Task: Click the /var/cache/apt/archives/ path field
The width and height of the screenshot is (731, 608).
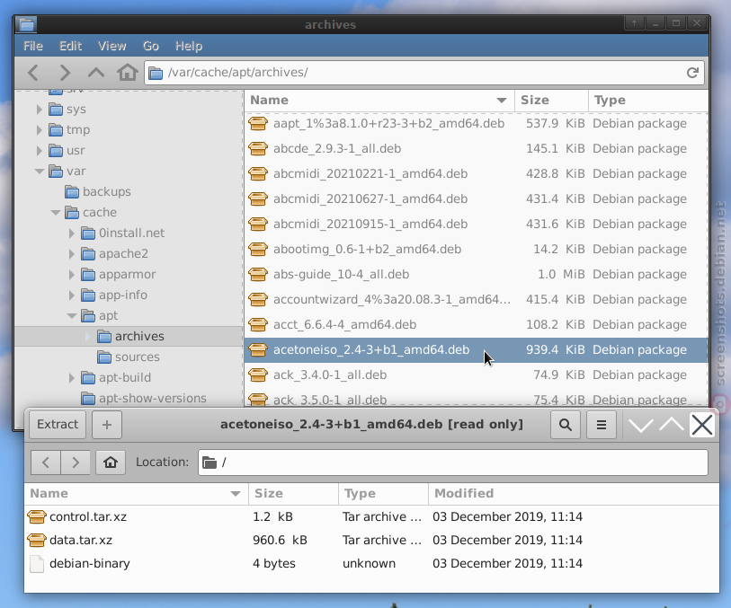Action: click(424, 73)
